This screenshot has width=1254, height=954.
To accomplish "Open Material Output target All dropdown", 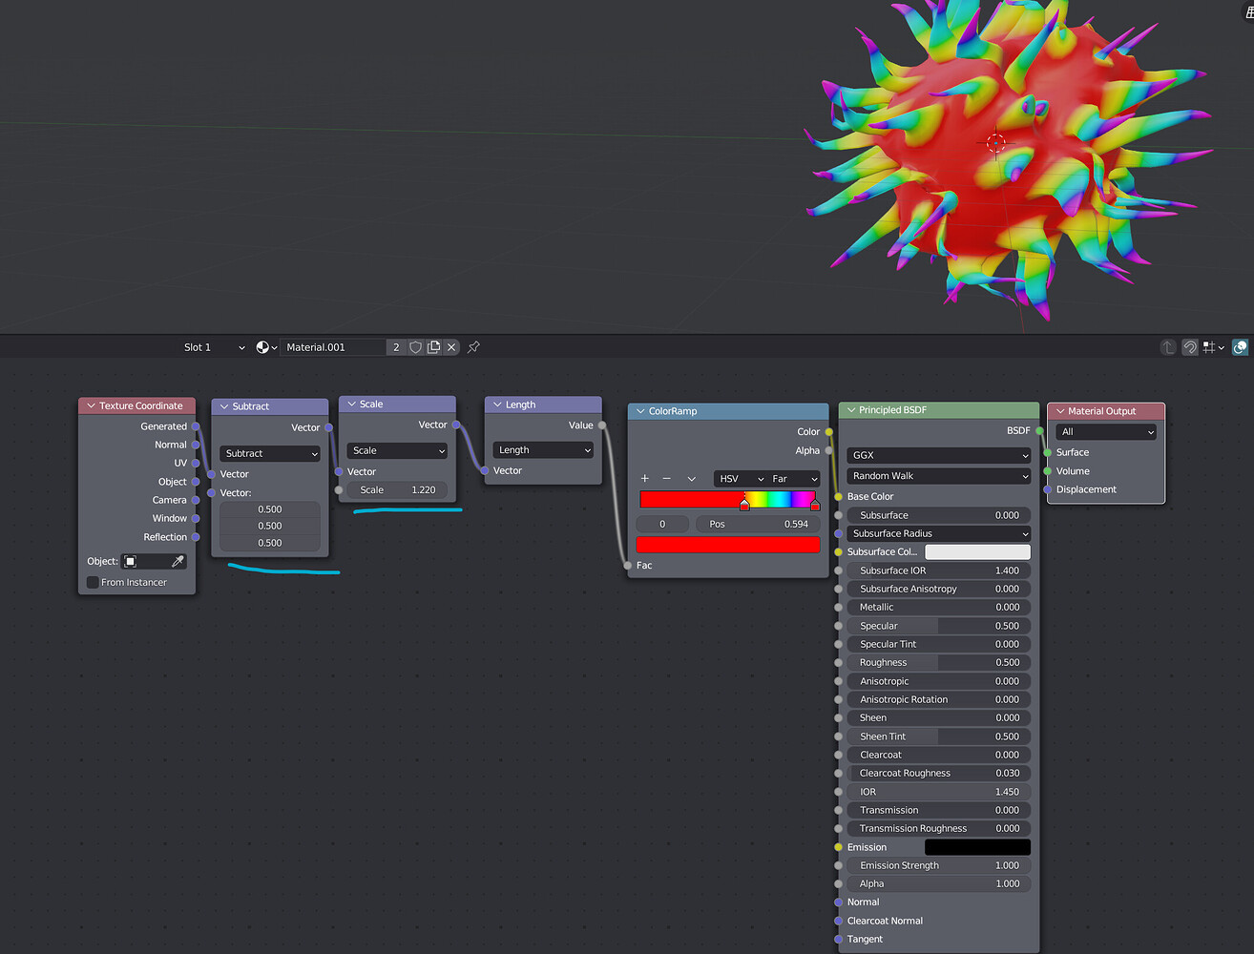I will pos(1106,432).
